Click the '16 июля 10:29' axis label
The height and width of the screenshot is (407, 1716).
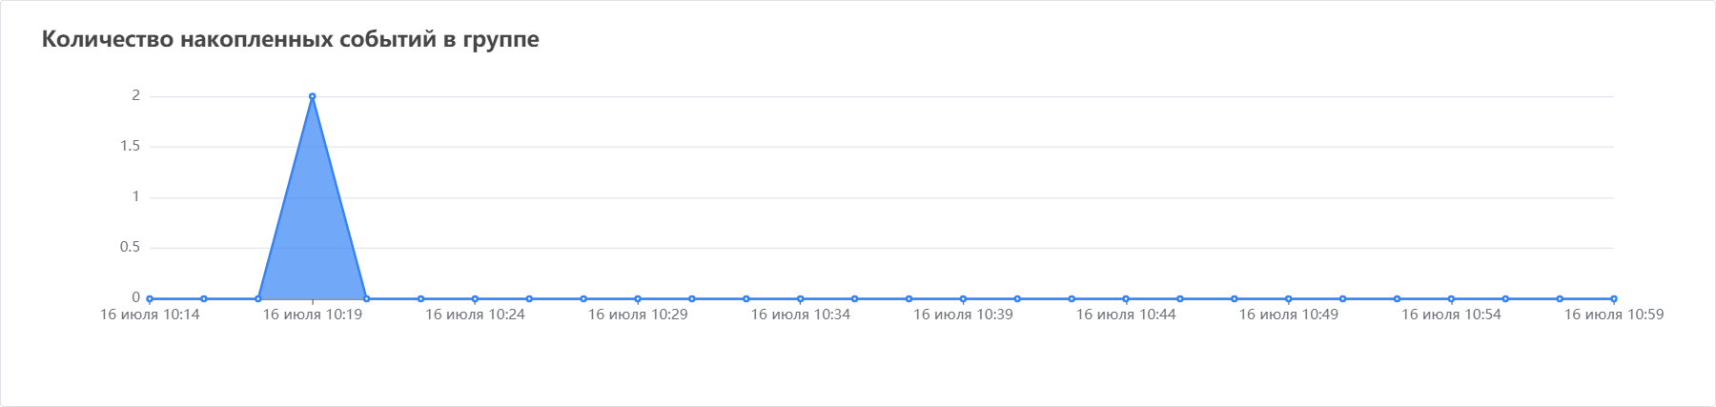(x=638, y=315)
